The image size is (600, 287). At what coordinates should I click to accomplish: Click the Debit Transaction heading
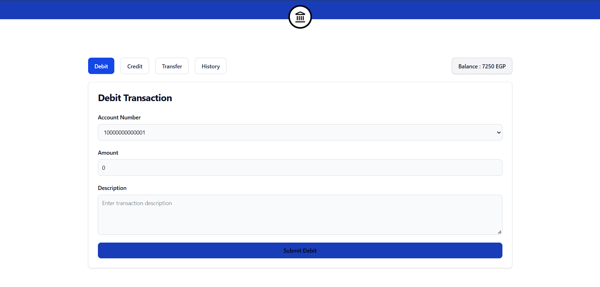click(x=135, y=98)
